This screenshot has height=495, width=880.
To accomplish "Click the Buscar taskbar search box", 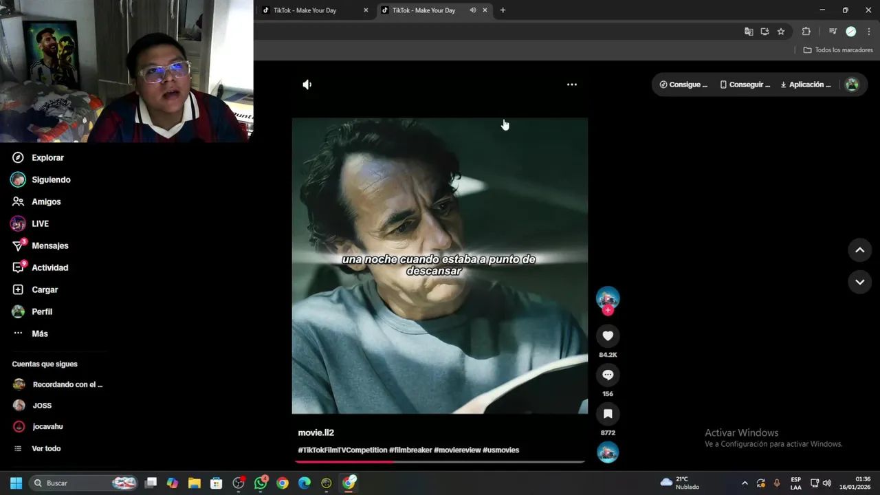I will (x=83, y=483).
